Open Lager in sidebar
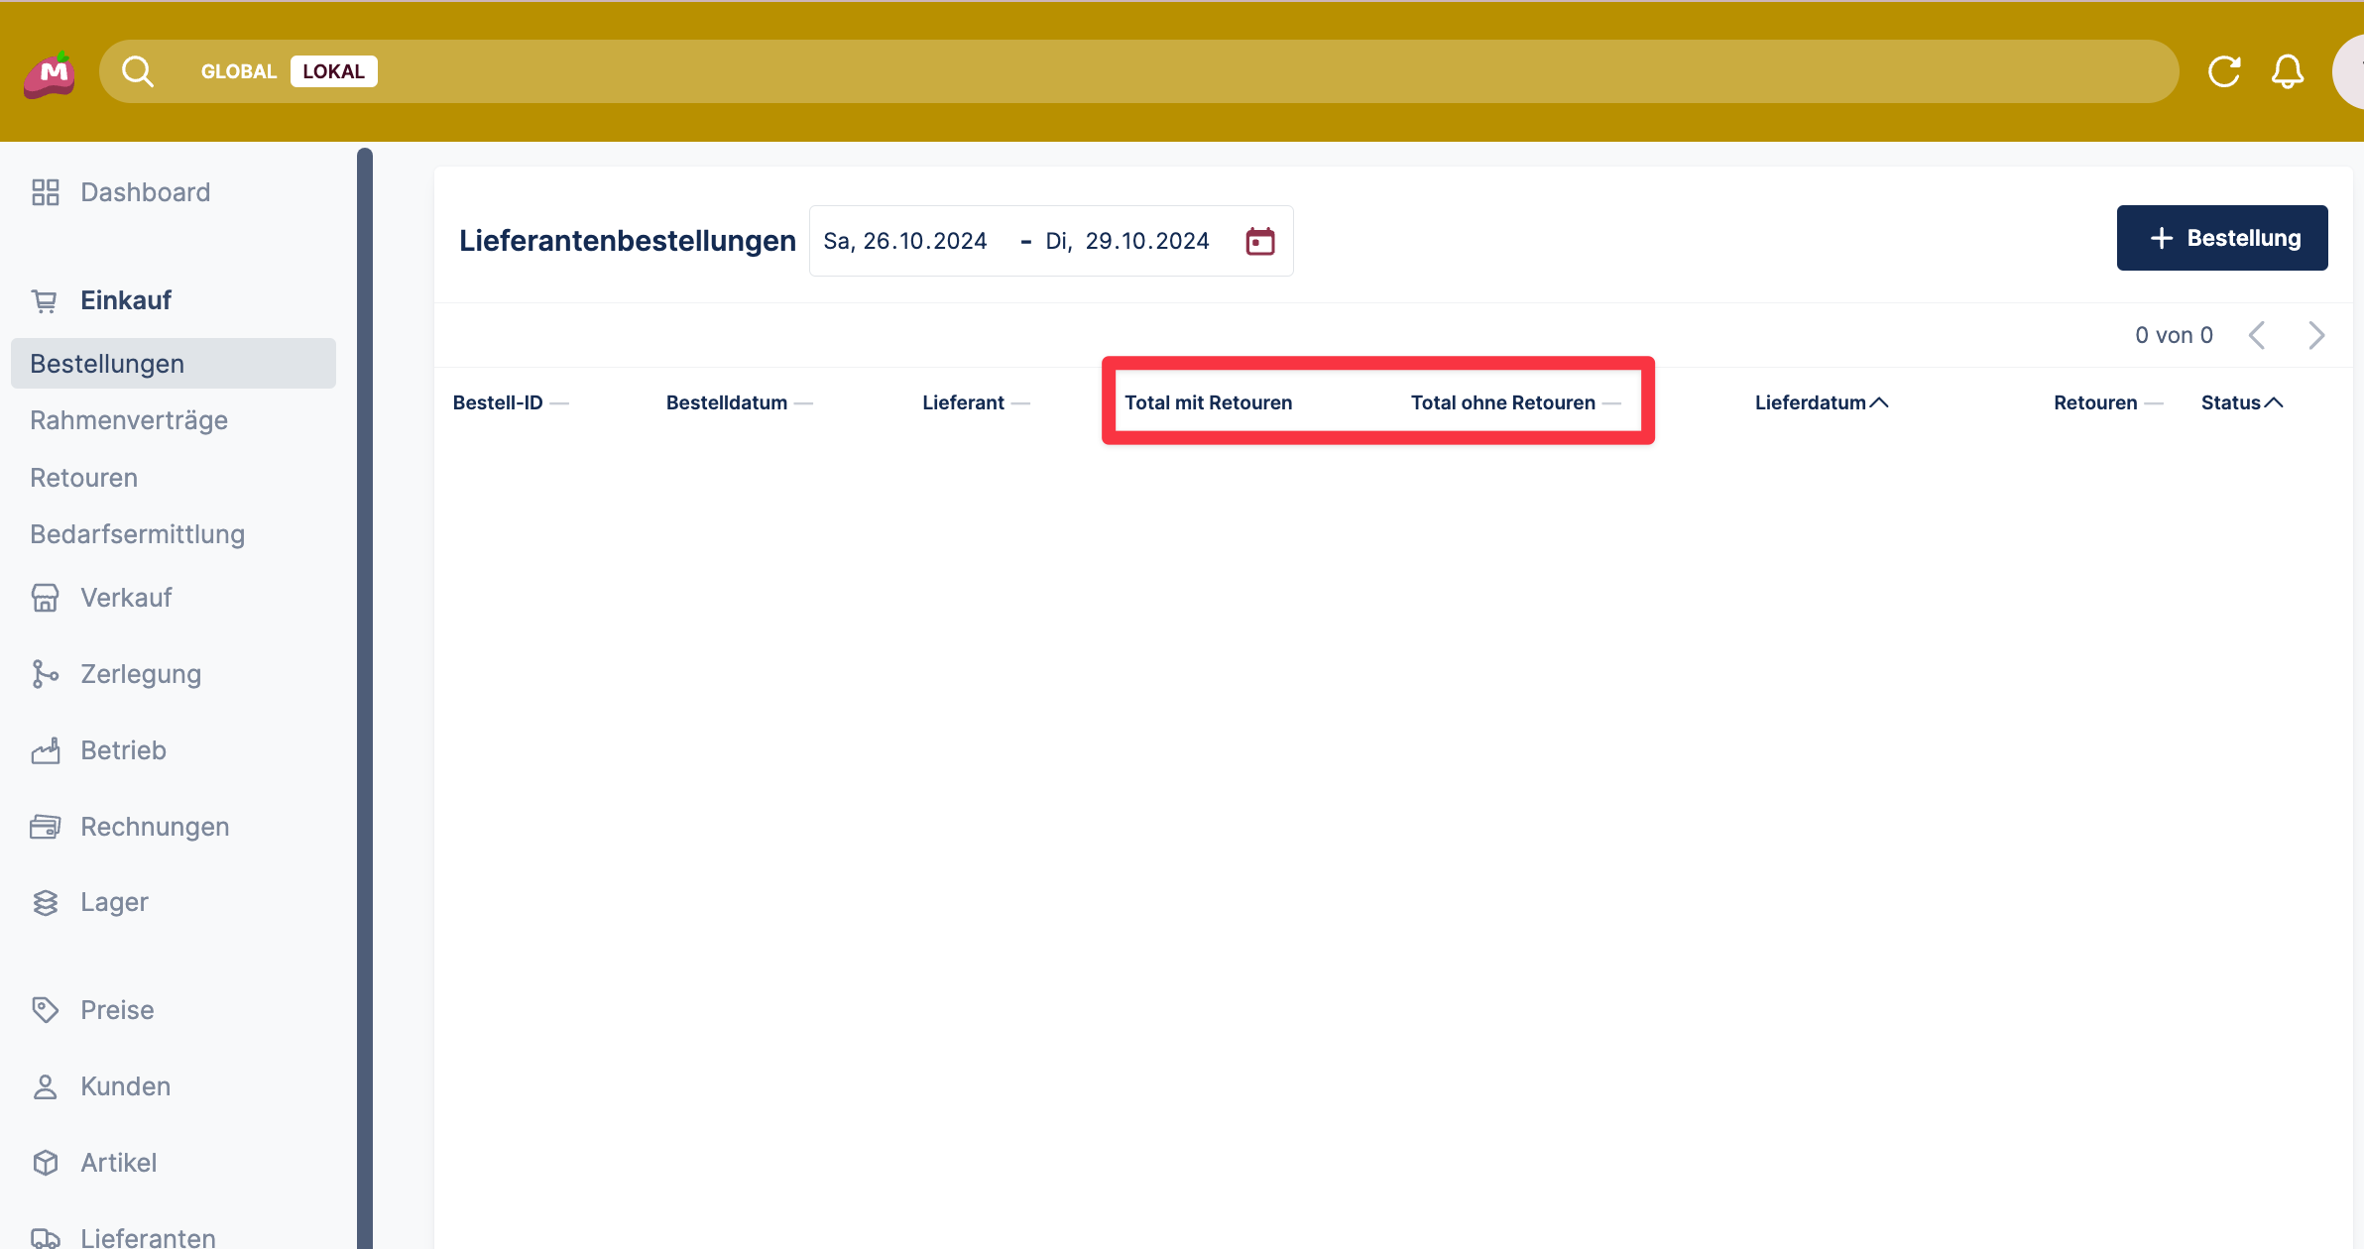Image resolution: width=2364 pixels, height=1249 pixels. [x=114, y=902]
